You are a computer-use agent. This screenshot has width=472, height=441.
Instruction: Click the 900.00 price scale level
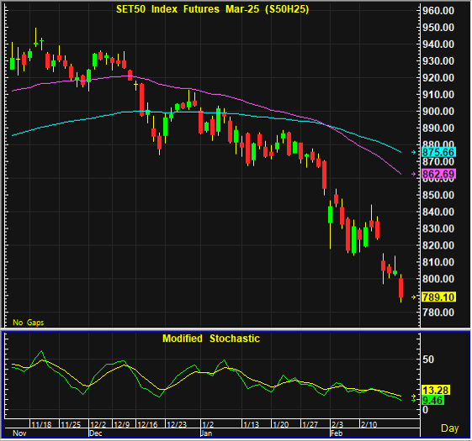(x=438, y=112)
